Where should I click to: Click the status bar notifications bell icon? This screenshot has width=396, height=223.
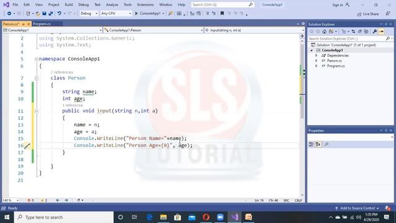tap(387, 208)
